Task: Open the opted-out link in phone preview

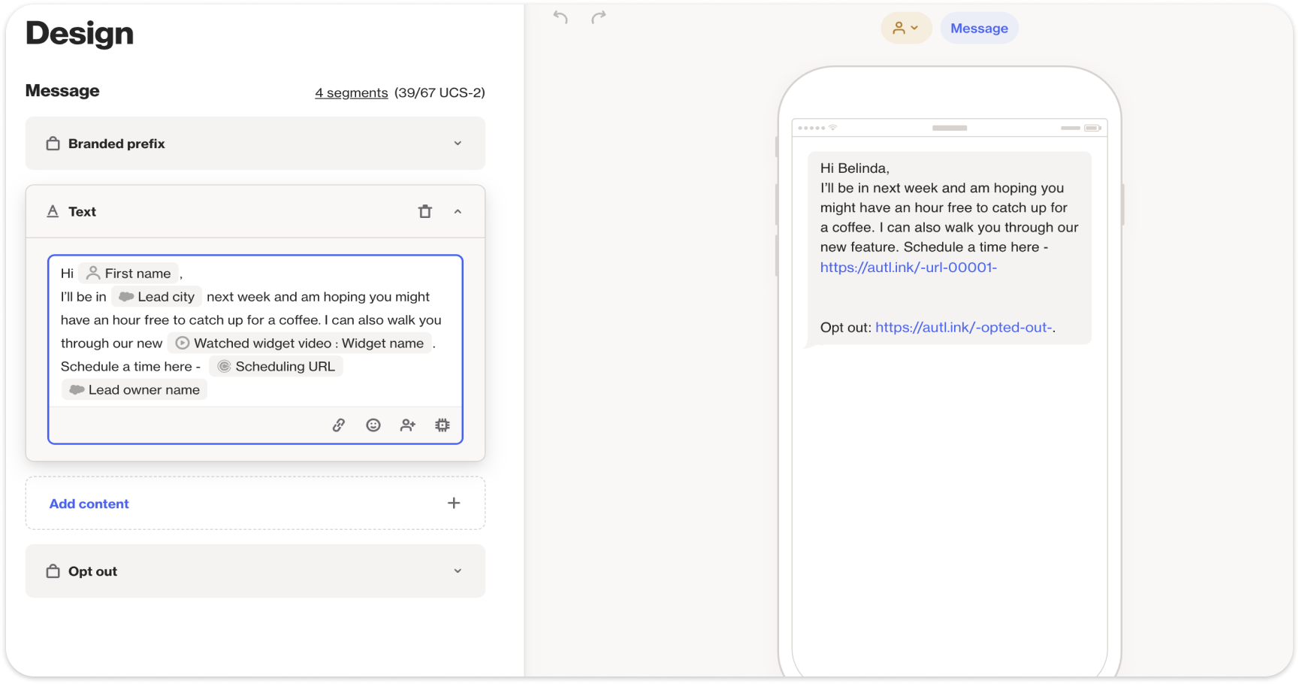Action: tap(964, 327)
